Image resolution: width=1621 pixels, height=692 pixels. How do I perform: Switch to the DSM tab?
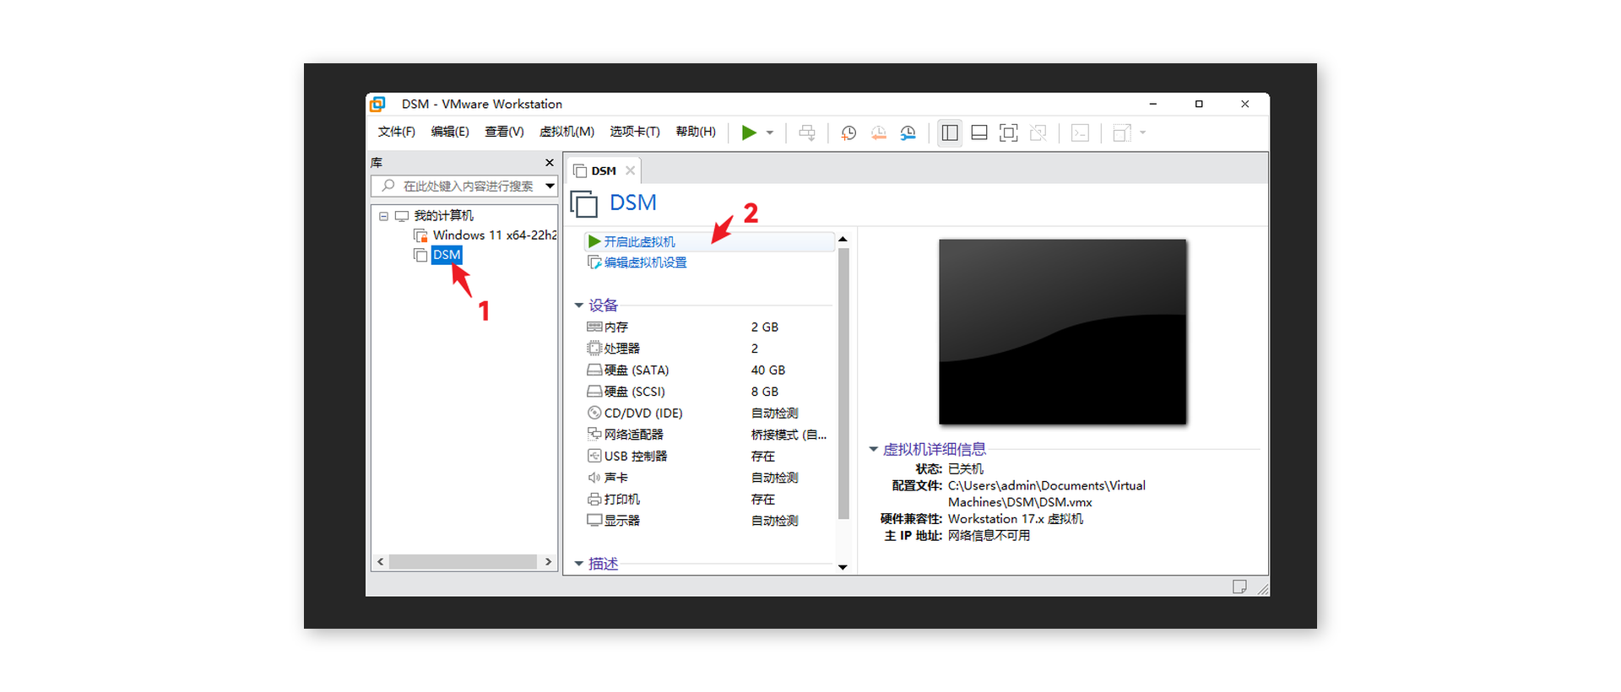604,171
